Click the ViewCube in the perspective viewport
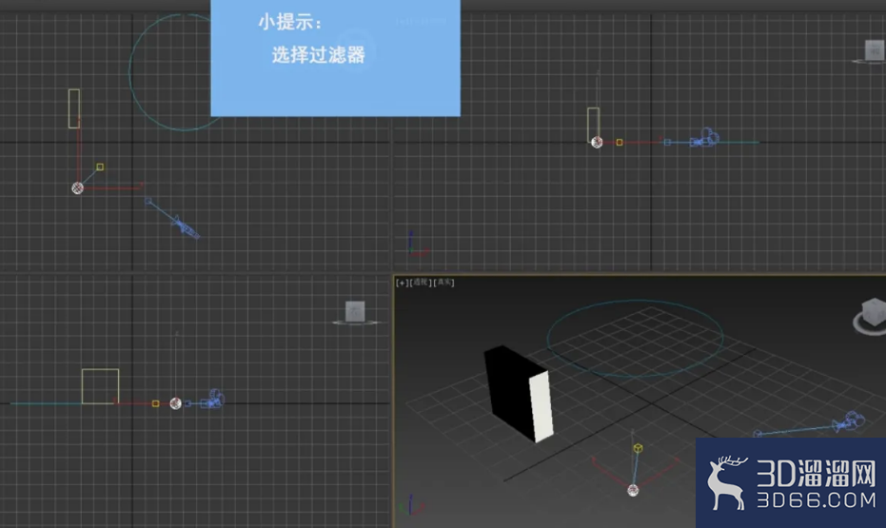 [x=873, y=313]
